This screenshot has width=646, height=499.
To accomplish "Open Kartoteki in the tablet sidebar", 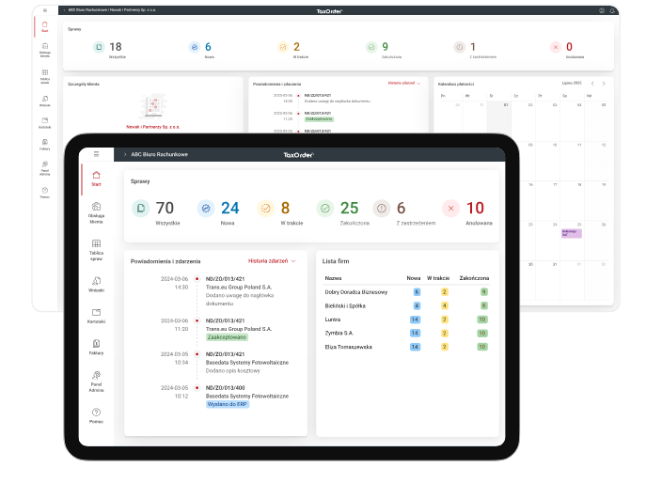I will [96, 316].
